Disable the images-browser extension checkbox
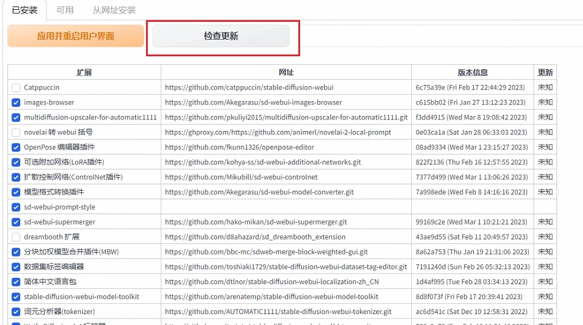583x325 pixels. (x=16, y=103)
